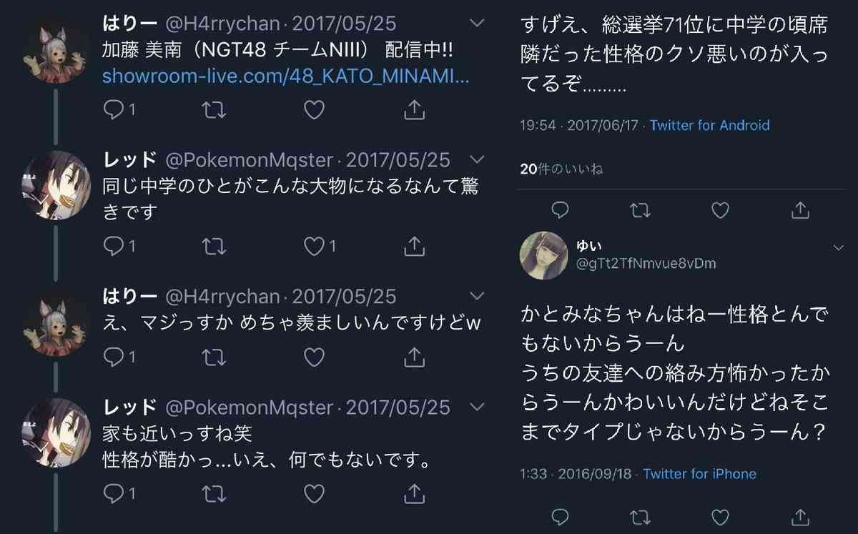Viewport: 858px width, 534px height.
Task: View the 20件のいいね likes list
Action: 561,169
